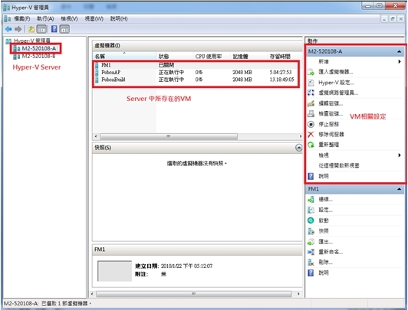408x310 pixels.
Task: Click the red X remove server icon
Action: click(x=311, y=134)
